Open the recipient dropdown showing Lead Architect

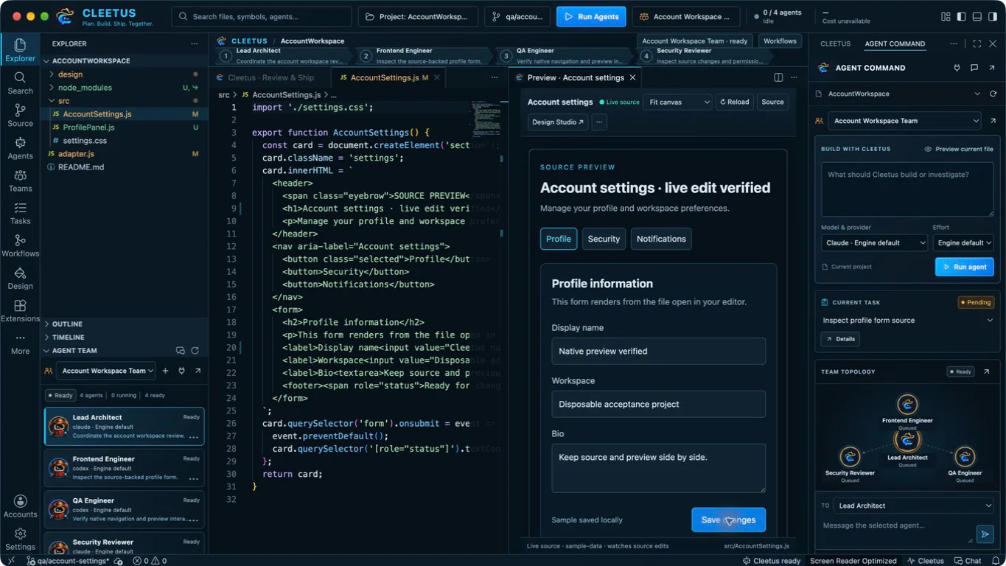point(913,506)
